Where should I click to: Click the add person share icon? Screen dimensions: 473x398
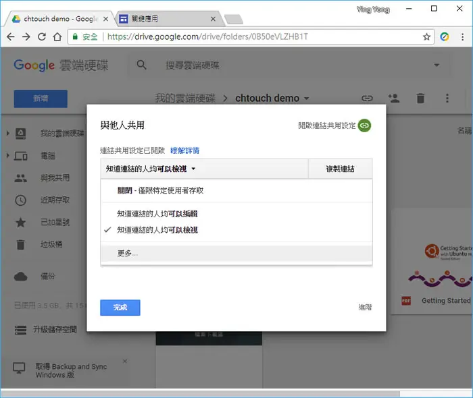[394, 98]
